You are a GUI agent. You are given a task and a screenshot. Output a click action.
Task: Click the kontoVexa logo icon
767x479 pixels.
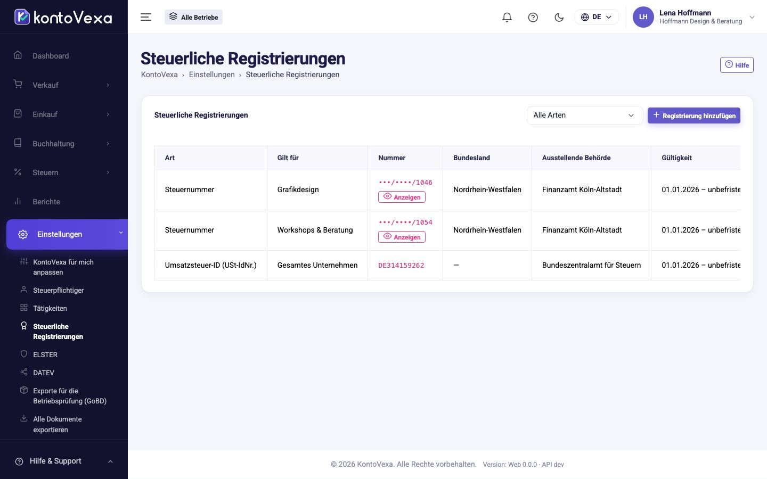pos(22,17)
